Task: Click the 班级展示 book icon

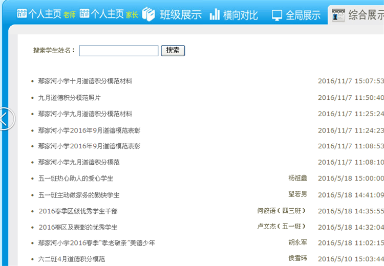Action: point(148,14)
